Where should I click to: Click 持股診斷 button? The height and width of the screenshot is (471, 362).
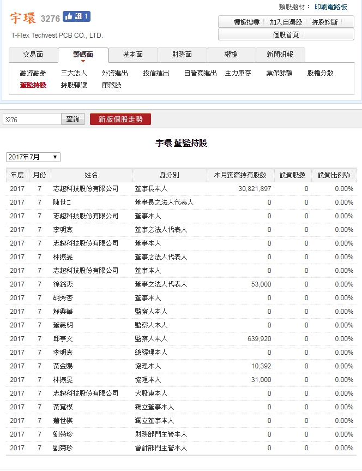(324, 22)
